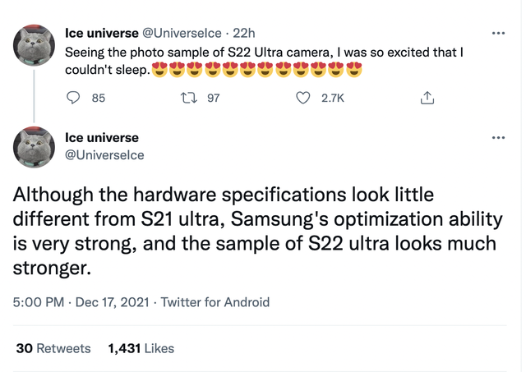Like the tweet with the heart icon
Image resolution: width=526 pixels, height=372 pixels.
click(303, 99)
